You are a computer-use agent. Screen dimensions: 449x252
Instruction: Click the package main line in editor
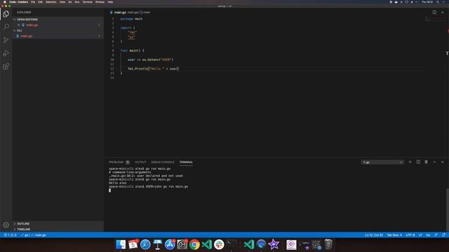(131, 19)
